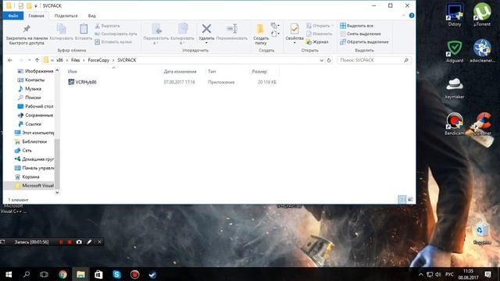Click Изменить (Edit) in ribbon
The height and width of the screenshot is (281, 500).
click(x=320, y=34)
